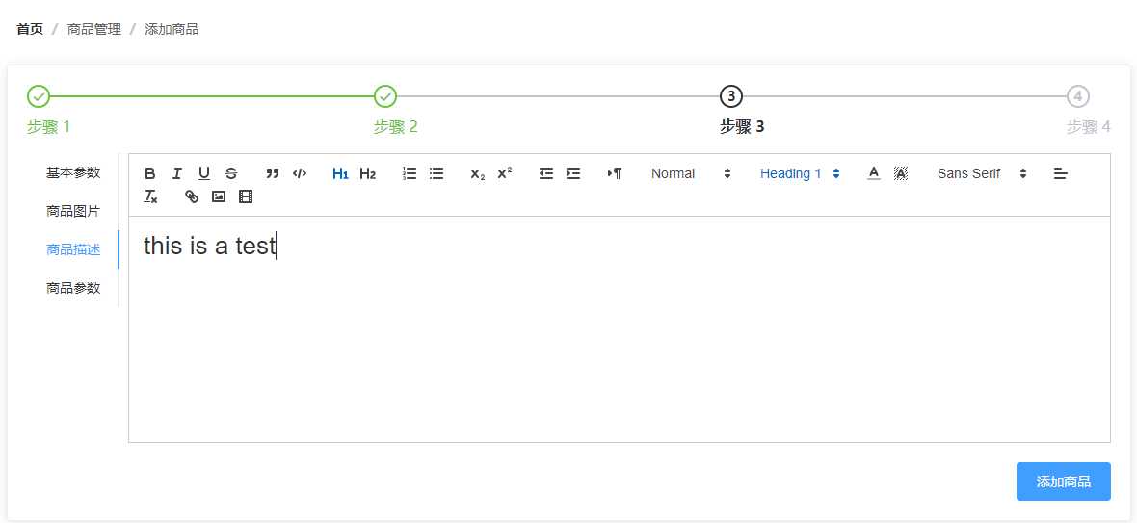Switch to the 基本参数 tab

[73, 172]
